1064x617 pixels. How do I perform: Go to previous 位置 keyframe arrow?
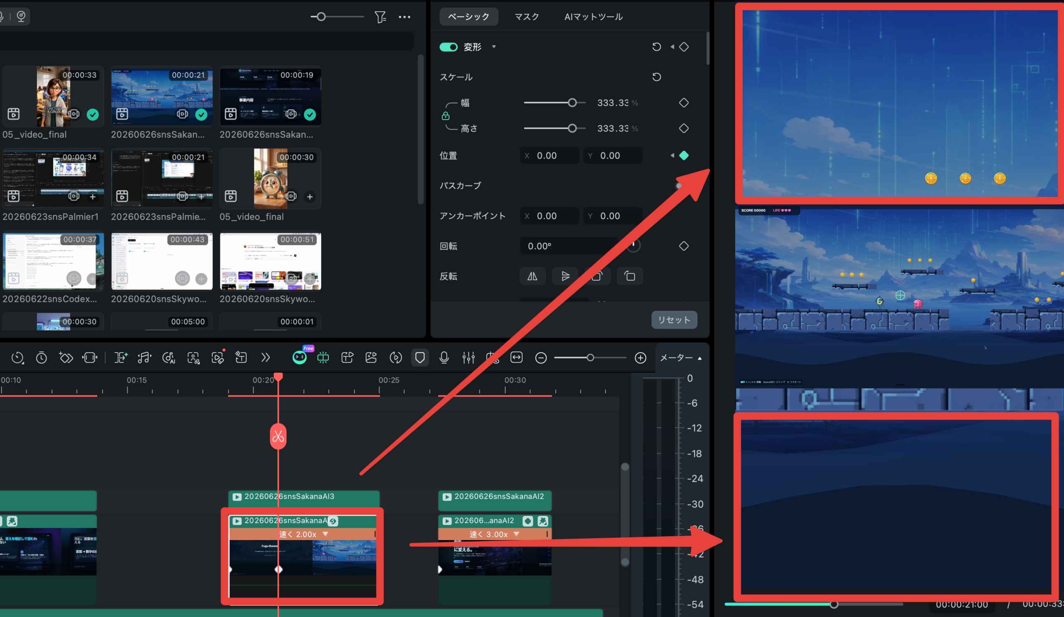point(672,155)
